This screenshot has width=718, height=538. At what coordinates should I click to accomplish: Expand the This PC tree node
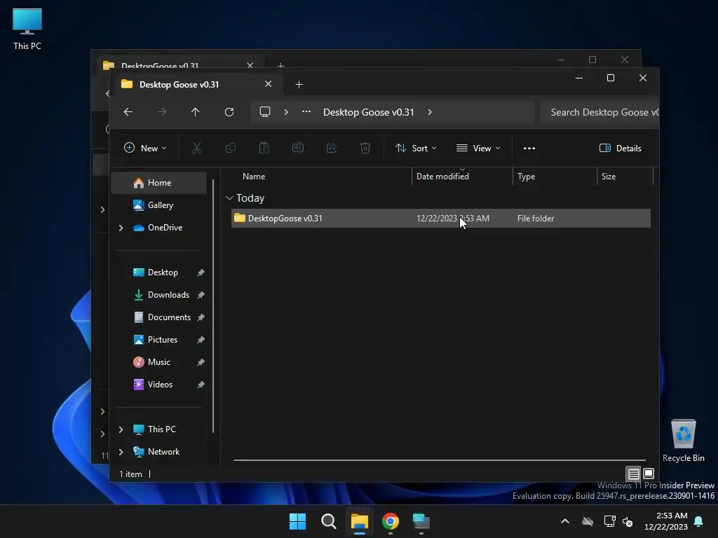click(x=121, y=429)
